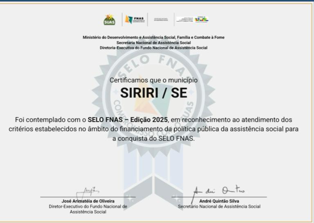Click the 'Certificamos que o município' line
Viewport: 314px width, 223px height.
(x=153, y=80)
